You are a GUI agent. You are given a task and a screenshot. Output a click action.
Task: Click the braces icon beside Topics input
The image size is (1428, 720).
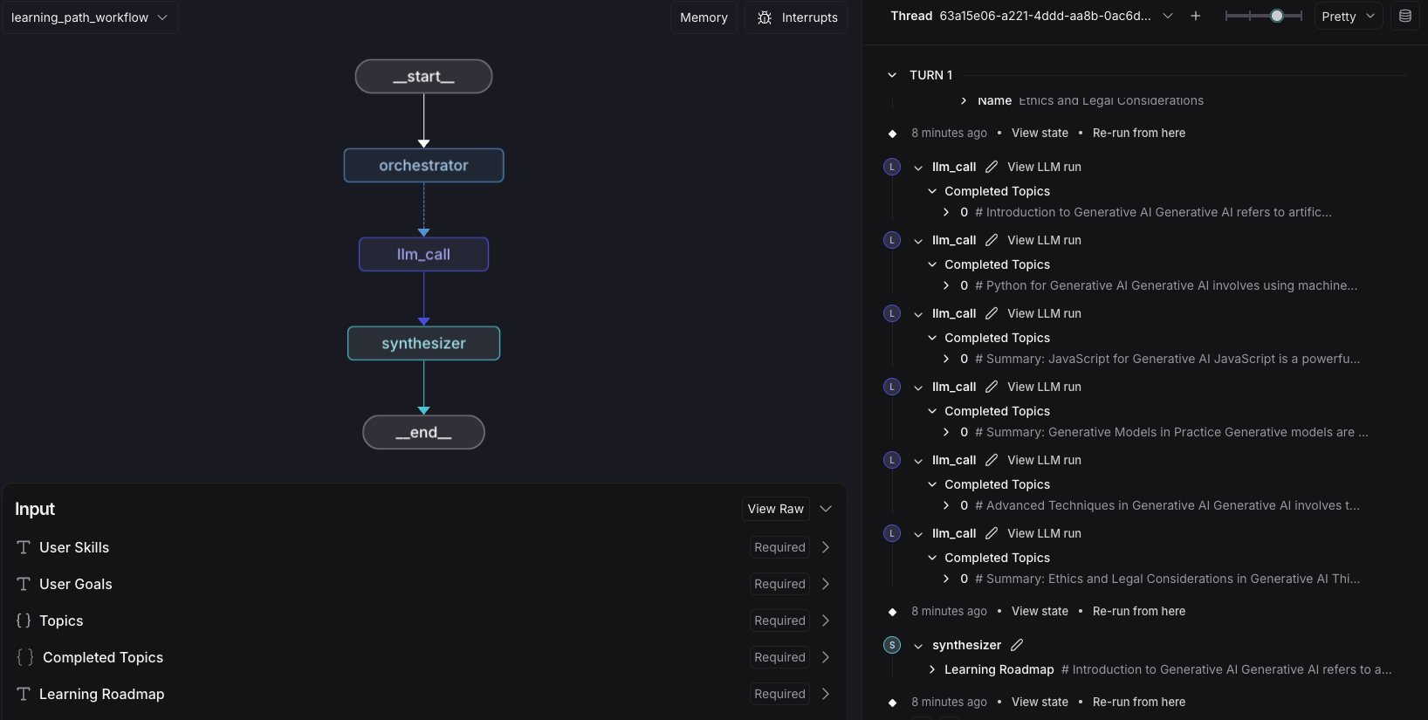point(24,621)
